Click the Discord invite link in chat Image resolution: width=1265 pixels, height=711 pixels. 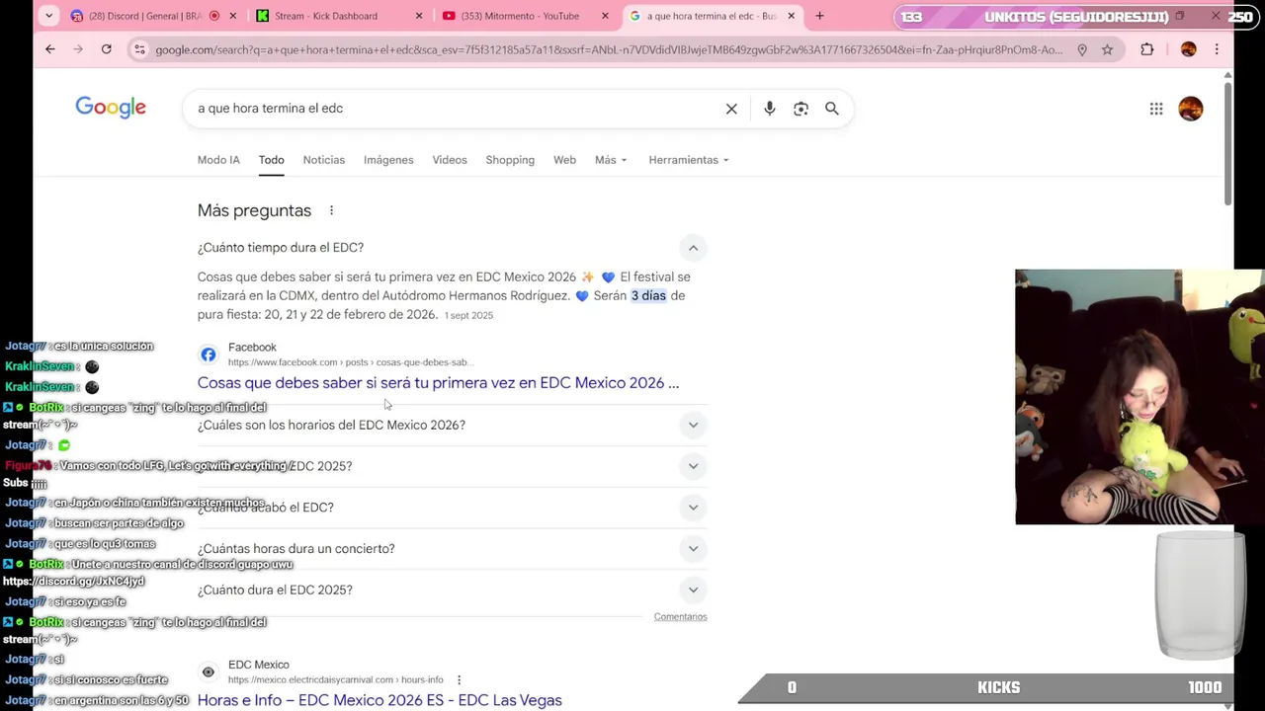pyautogui.click(x=74, y=582)
